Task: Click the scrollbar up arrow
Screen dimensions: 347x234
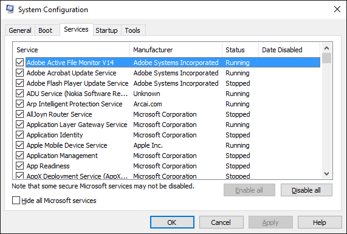Action: 326,48
